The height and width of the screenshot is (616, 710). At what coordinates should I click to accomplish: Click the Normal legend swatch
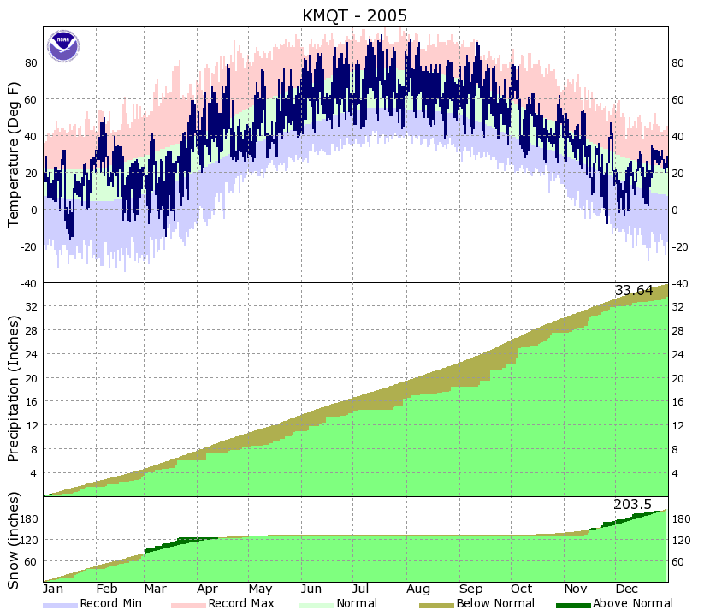317,606
